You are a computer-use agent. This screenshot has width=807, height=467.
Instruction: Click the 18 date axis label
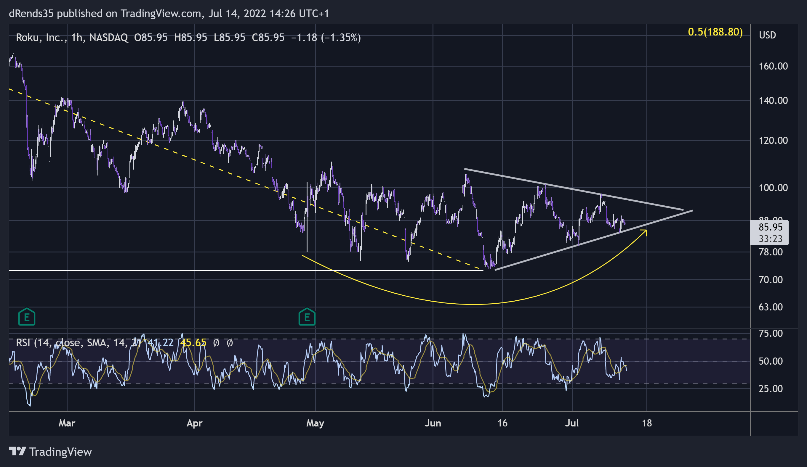(646, 423)
